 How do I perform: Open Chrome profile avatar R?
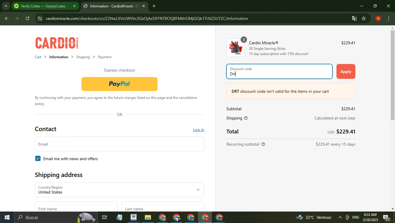[x=378, y=18]
